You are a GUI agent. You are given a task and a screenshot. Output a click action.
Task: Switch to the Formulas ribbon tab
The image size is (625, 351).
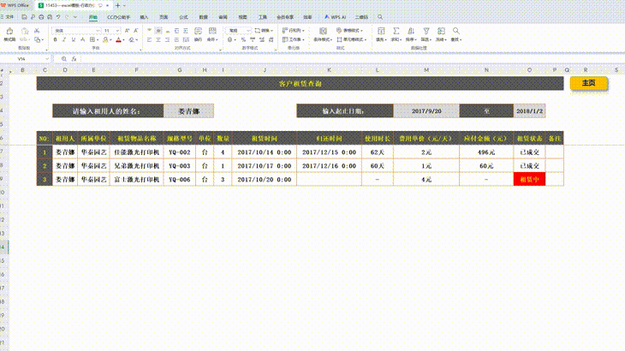click(183, 17)
